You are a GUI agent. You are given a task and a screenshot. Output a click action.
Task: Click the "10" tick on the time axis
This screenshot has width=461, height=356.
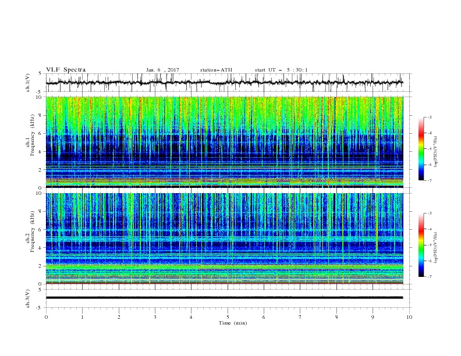point(409,317)
